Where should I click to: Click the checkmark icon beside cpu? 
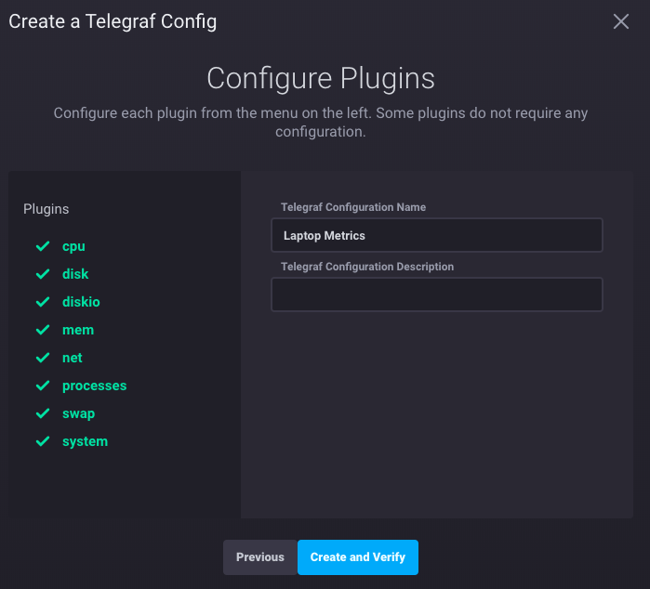click(43, 246)
